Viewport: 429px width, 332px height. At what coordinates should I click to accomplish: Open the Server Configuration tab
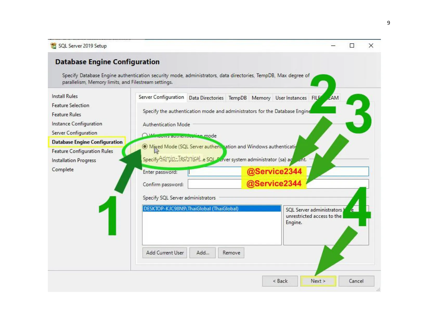point(161,97)
